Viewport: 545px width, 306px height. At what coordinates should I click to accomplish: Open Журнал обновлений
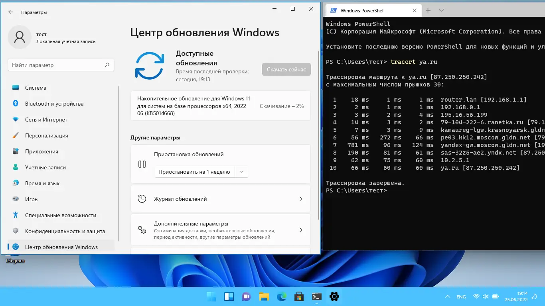point(220,199)
